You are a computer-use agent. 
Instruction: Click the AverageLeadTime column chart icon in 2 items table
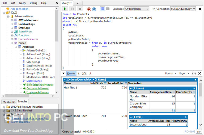click(x=174, y=92)
